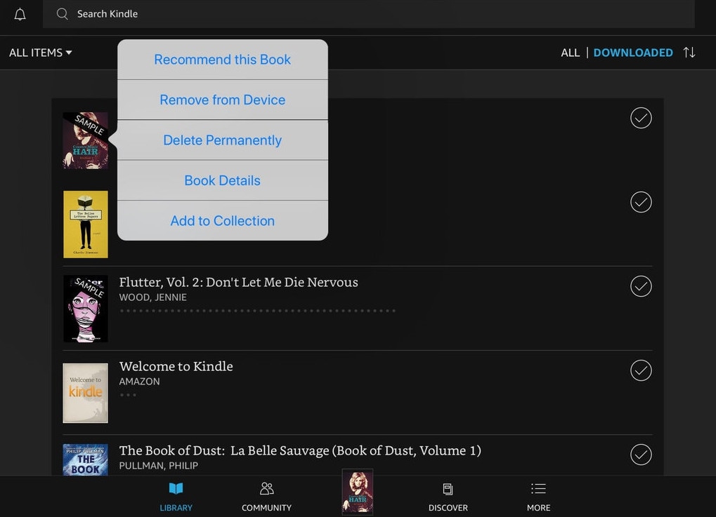
Task: Open the notifications bell
Action: pos(20,14)
